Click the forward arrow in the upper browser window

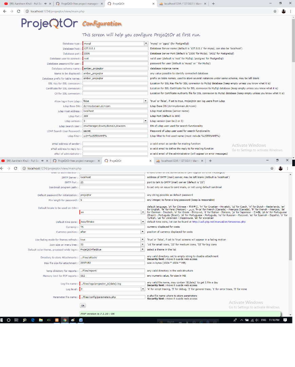coord(12,11)
